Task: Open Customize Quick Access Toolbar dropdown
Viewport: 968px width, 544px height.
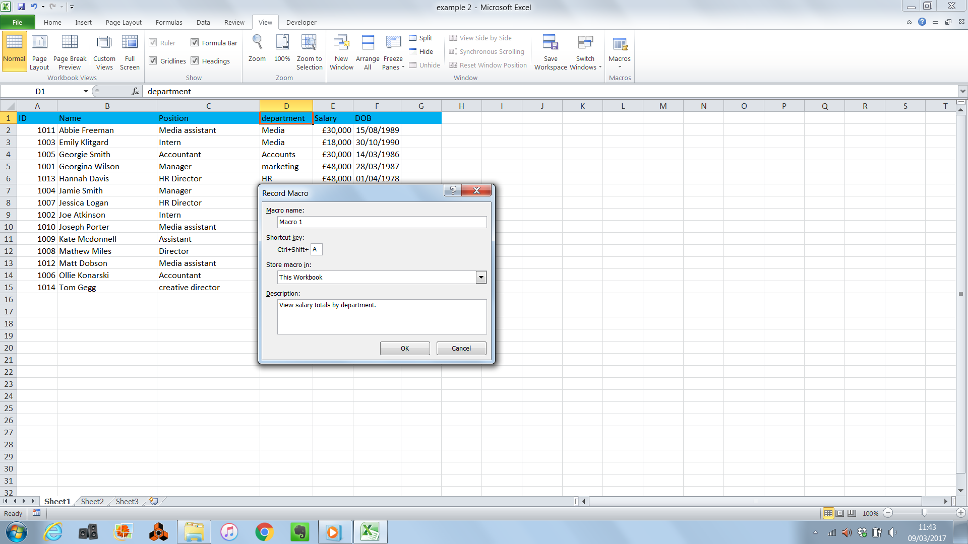Action: pyautogui.click(x=72, y=7)
